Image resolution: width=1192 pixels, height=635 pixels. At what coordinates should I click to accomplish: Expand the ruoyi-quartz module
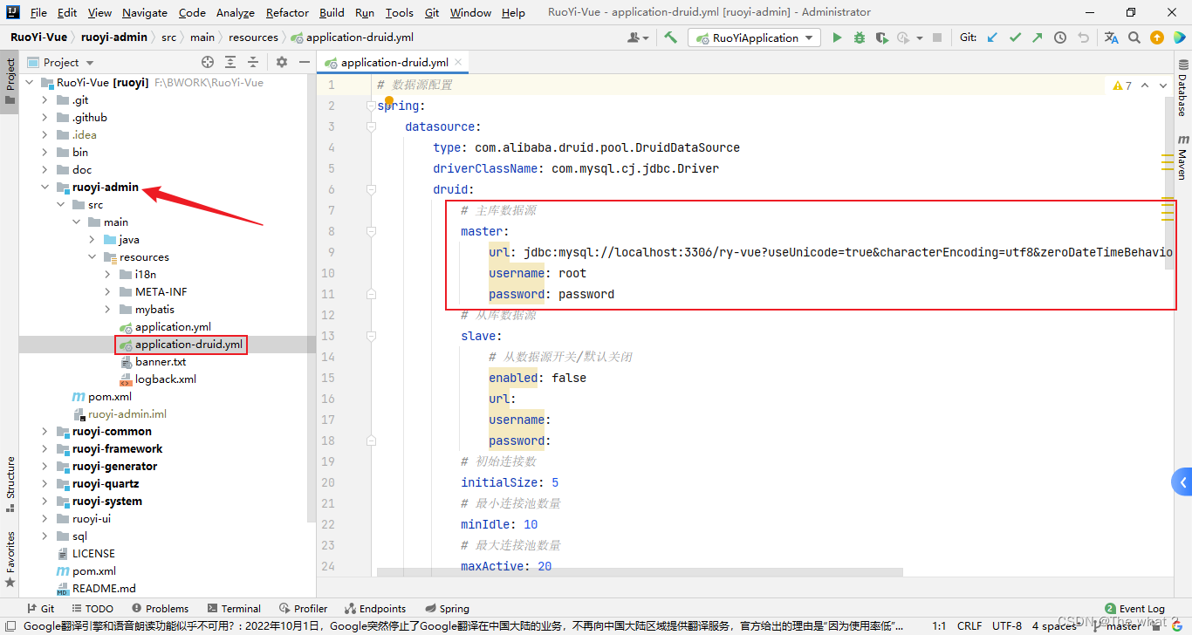coord(45,484)
